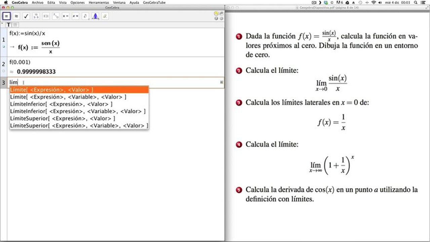Open the Edita menu
This screenshot has height=242, width=430.
click(51, 2)
